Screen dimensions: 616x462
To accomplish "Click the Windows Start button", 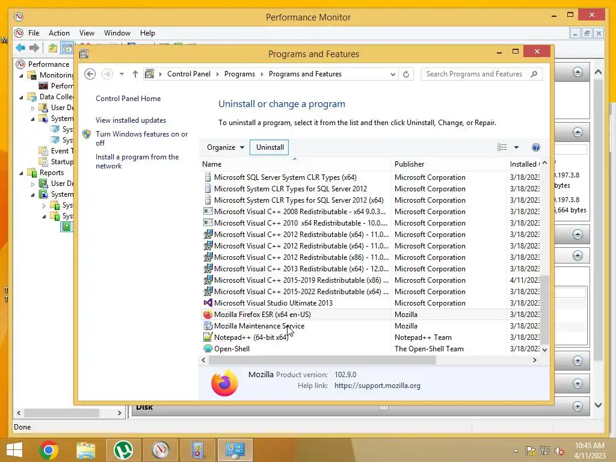I will click(14, 450).
